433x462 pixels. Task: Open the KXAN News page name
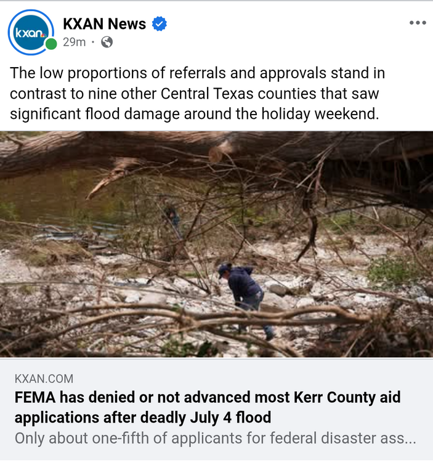104,23
